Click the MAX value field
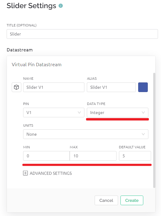The width and height of the screenshot is (161, 216). coord(93,156)
